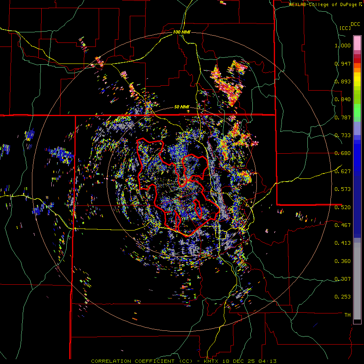Click the 0.307 scale value
Viewport: 364px width, 364px height.
coord(343,279)
